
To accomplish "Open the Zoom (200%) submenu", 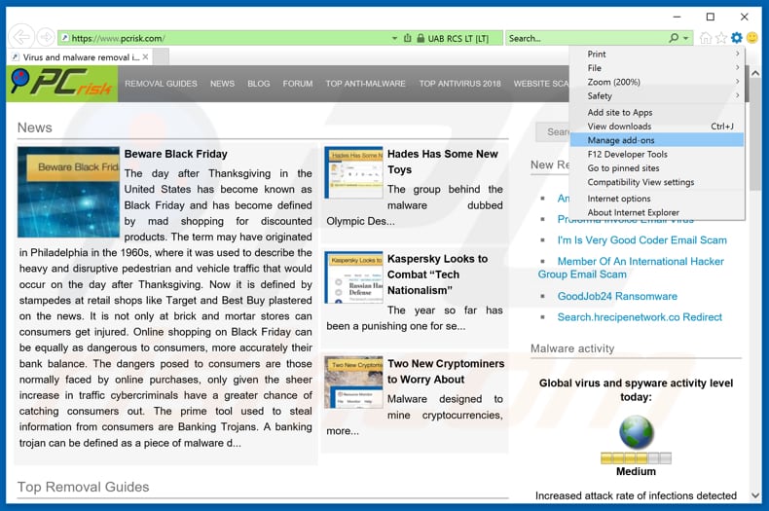I will [x=657, y=82].
